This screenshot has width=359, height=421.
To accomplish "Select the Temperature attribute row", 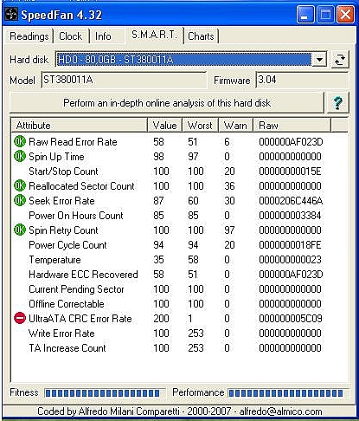I will (x=179, y=260).
